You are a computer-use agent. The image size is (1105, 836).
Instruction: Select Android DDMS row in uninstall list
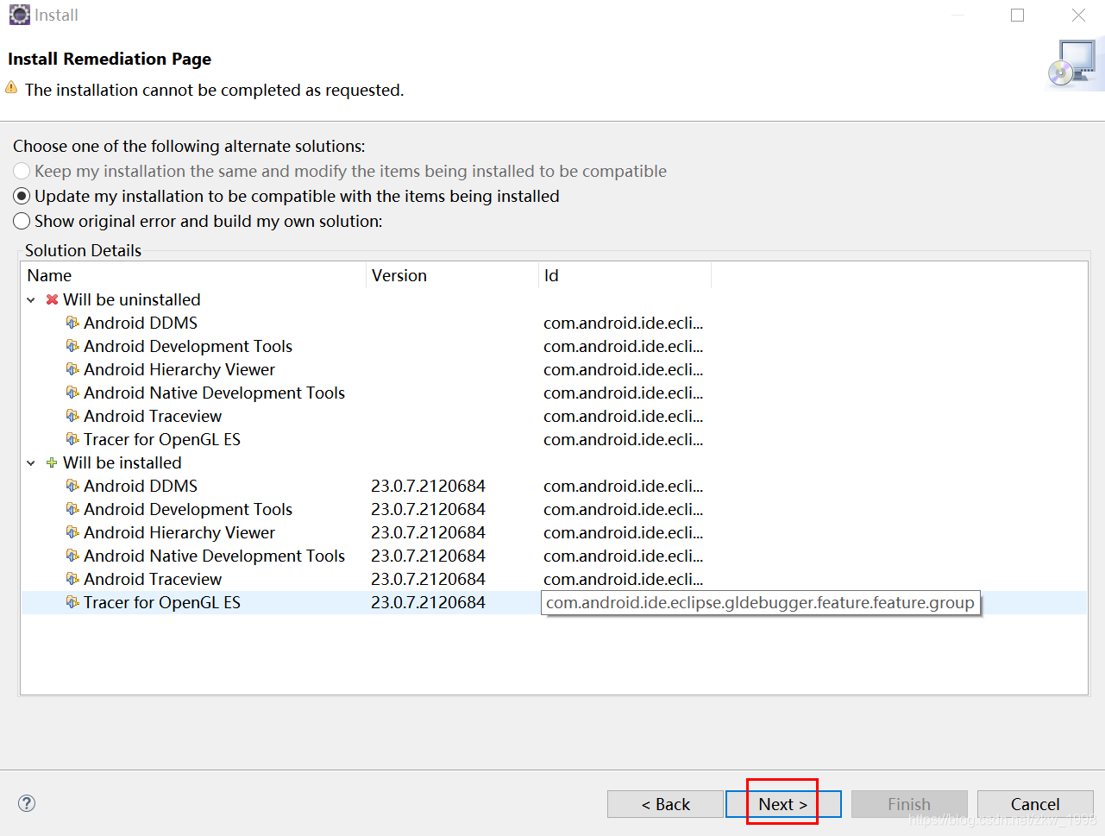click(x=554, y=323)
